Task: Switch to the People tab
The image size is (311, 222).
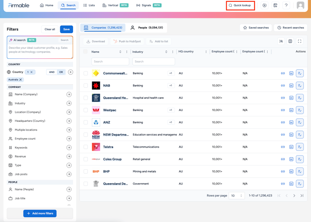Action: (147, 28)
